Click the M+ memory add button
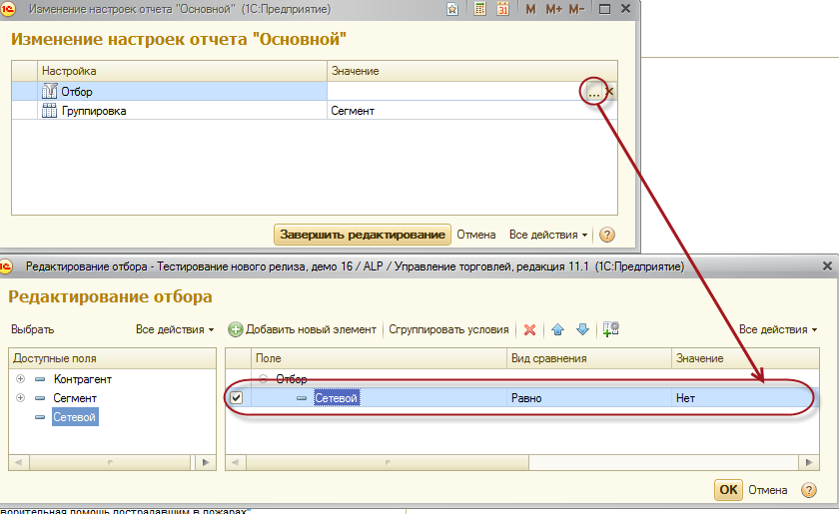Viewport: 839px width, 514px height. [x=553, y=9]
